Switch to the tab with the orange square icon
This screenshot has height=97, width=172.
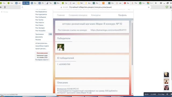[x=103, y=3]
